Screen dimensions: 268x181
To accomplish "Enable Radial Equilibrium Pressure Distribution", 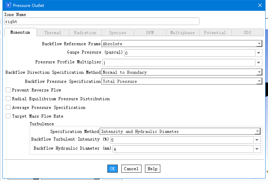I will click(x=8, y=99).
